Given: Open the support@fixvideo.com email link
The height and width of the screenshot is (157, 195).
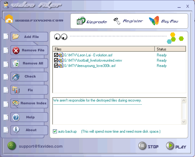Looking at the screenshot, I should pyautogui.click(x=41, y=146).
